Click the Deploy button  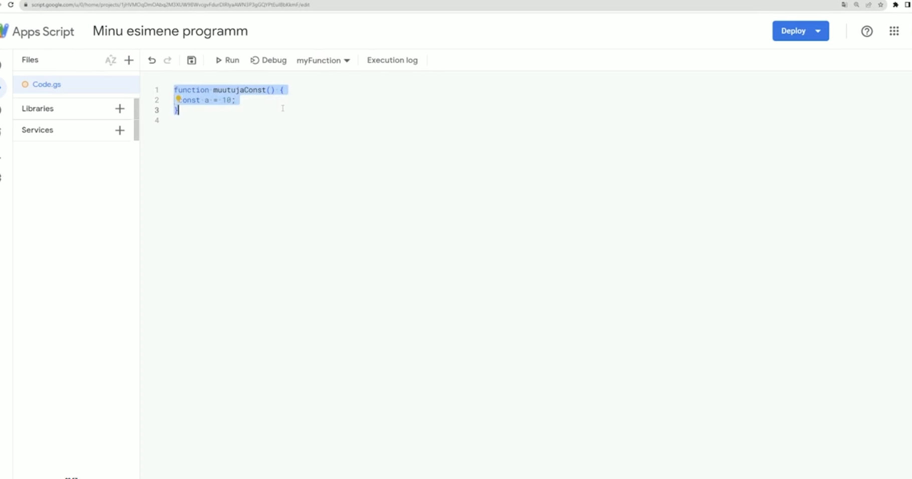pyautogui.click(x=793, y=31)
